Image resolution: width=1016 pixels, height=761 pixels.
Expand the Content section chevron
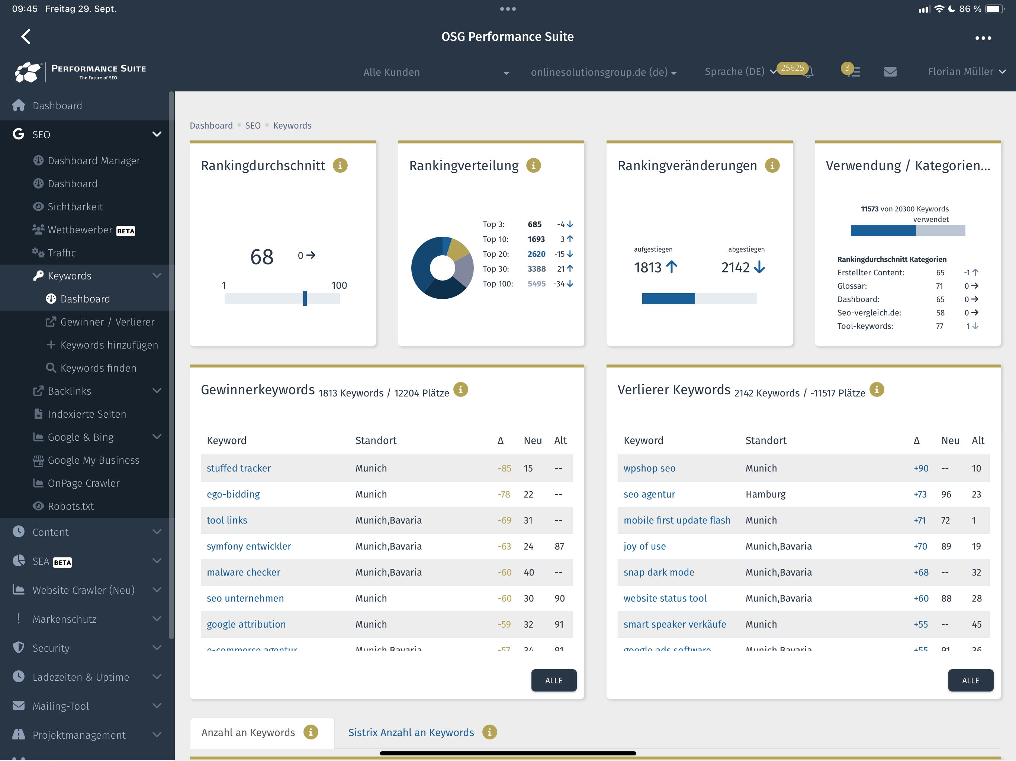(x=157, y=531)
